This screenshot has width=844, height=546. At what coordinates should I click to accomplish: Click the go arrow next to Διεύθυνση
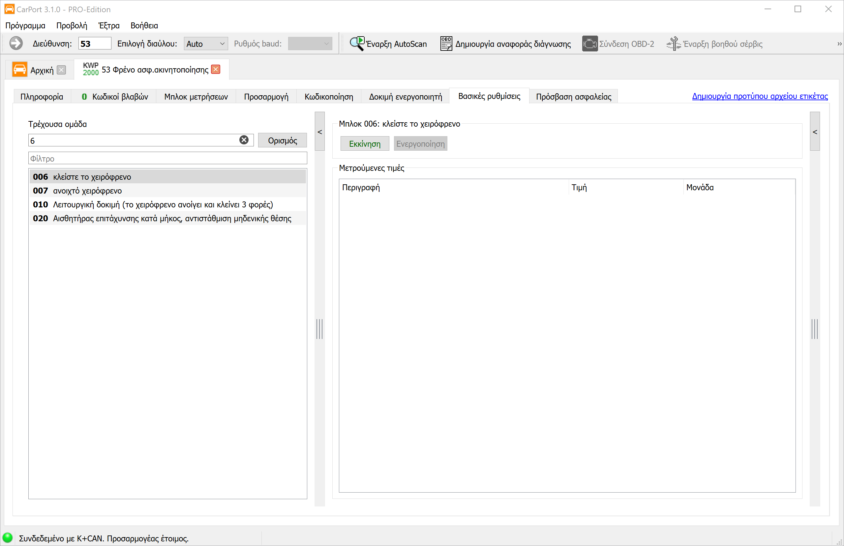pos(16,44)
